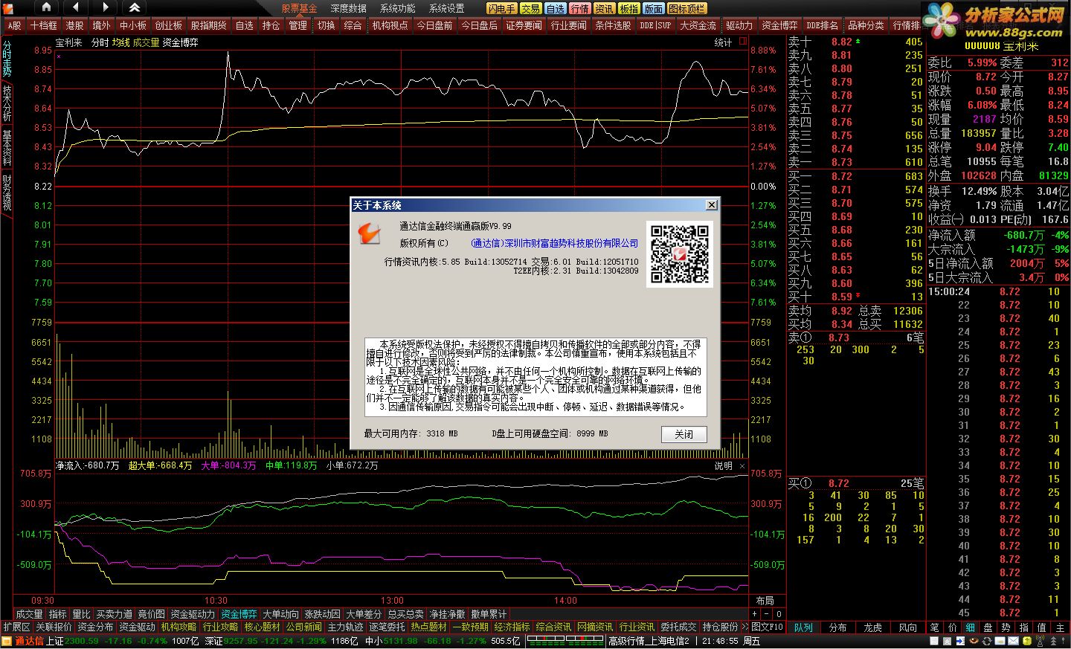Click the 通达信 status bar logo
Image resolution: width=1071 pixels, height=649 pixels.
tap(23, 641)
